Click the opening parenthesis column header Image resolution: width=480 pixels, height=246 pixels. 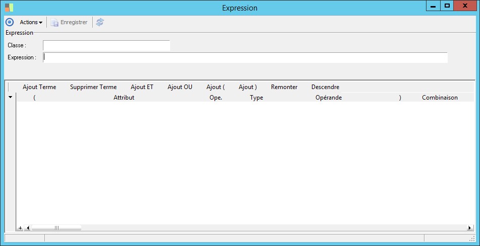click(34, 98)
